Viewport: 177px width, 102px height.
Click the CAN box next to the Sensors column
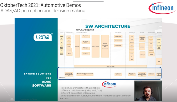point(69,37)
